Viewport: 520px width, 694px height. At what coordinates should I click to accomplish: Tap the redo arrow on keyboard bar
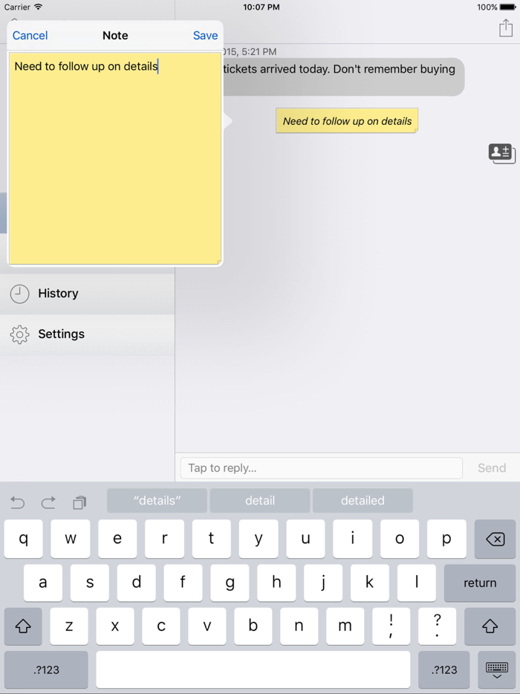pyautogui.click(x=48, y=502)
